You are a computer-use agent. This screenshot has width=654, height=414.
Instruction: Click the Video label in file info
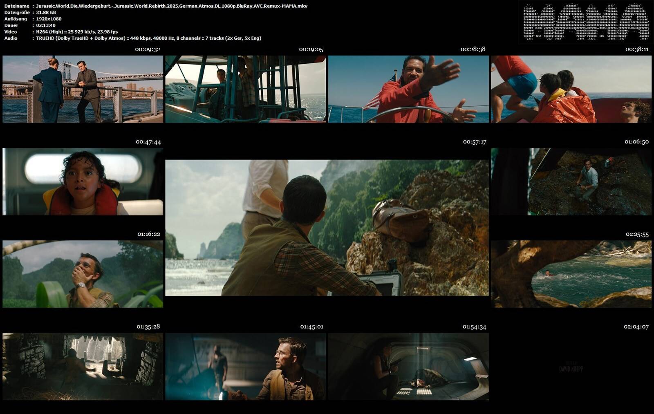coord(11,32)
